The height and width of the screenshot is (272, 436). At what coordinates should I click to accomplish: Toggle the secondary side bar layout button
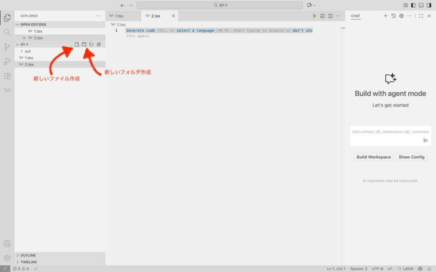click(429, 5)
